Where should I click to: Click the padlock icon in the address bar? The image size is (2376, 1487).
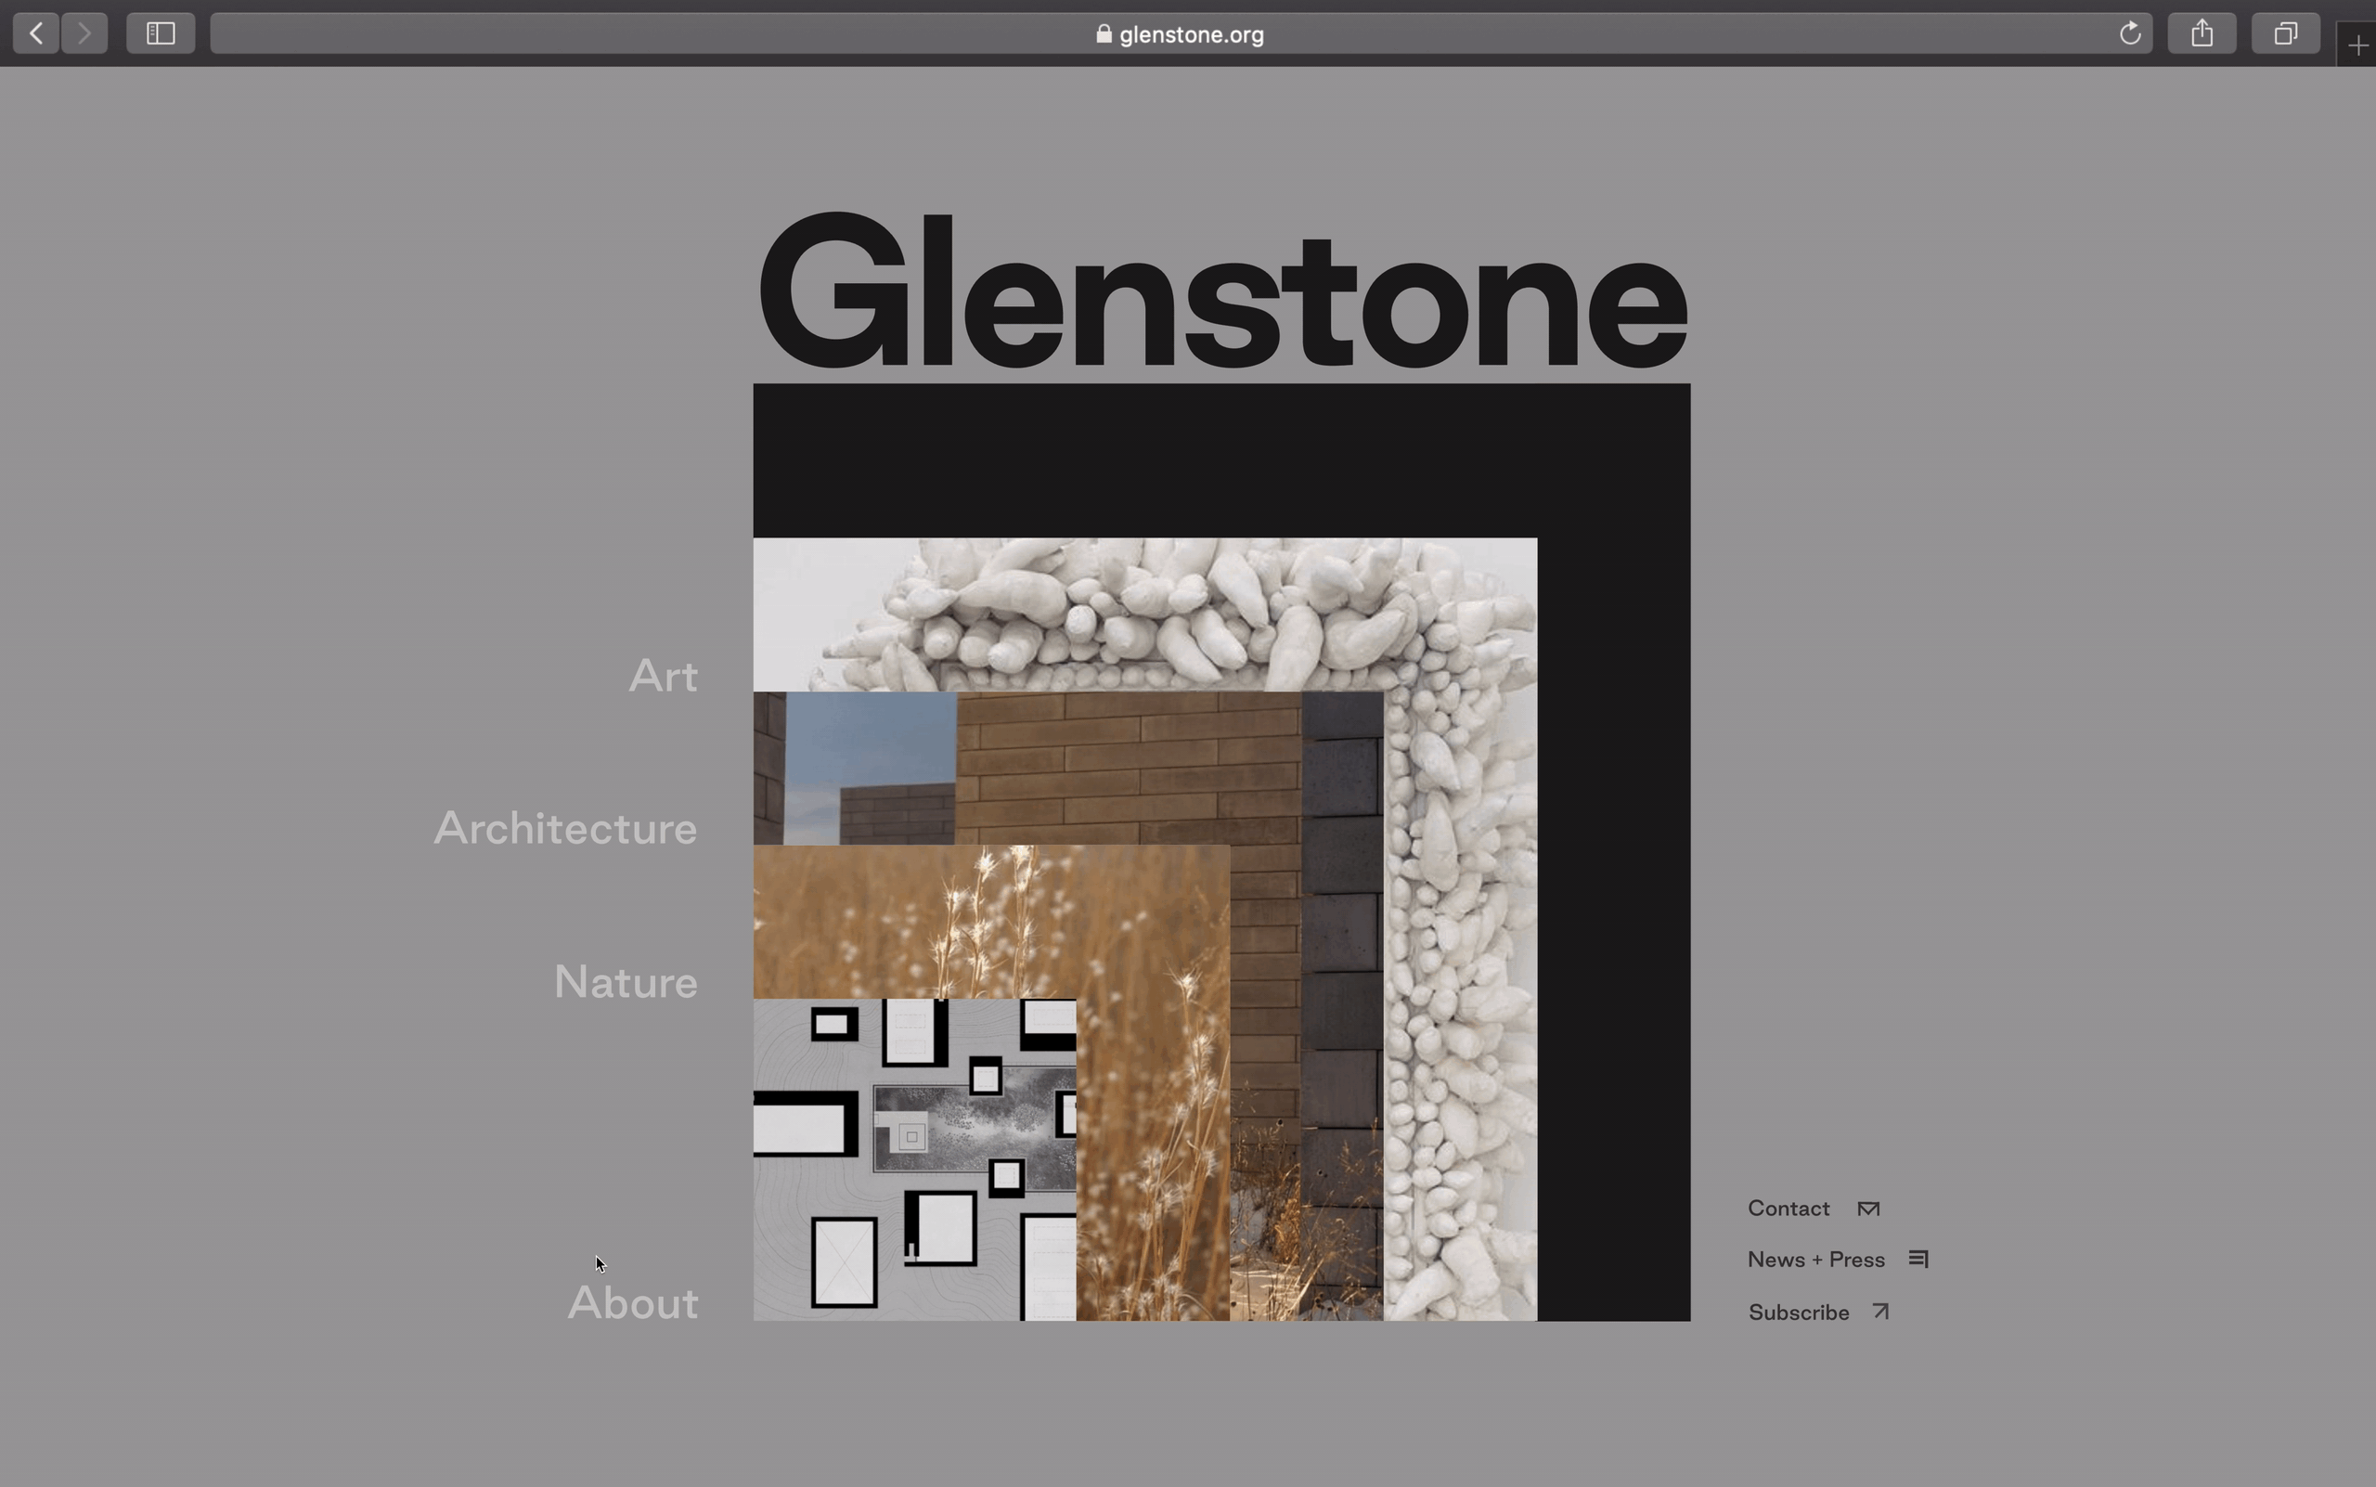click(x=1104, y=34)
